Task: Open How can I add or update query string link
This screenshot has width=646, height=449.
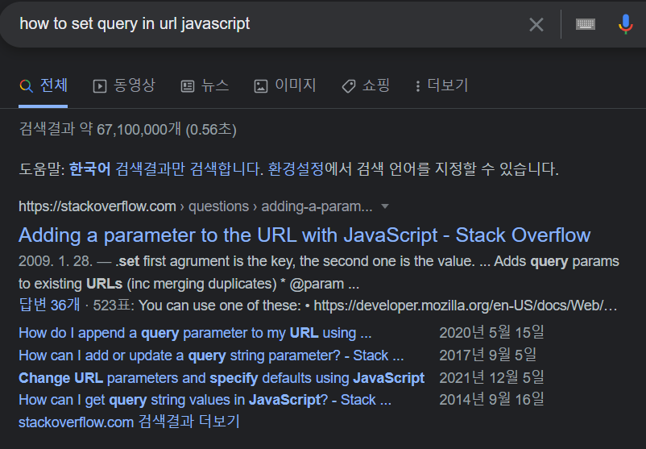Action: [211, 355]
